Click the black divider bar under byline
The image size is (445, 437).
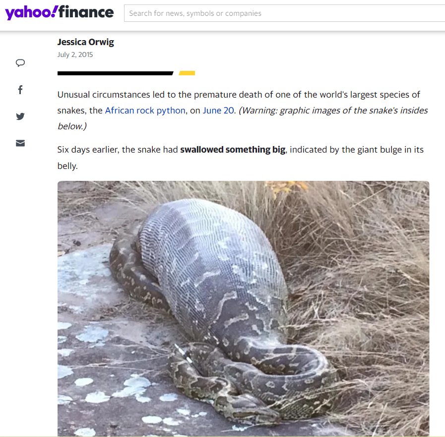115,73
